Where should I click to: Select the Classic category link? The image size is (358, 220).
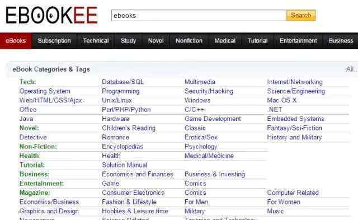(195, 128)
